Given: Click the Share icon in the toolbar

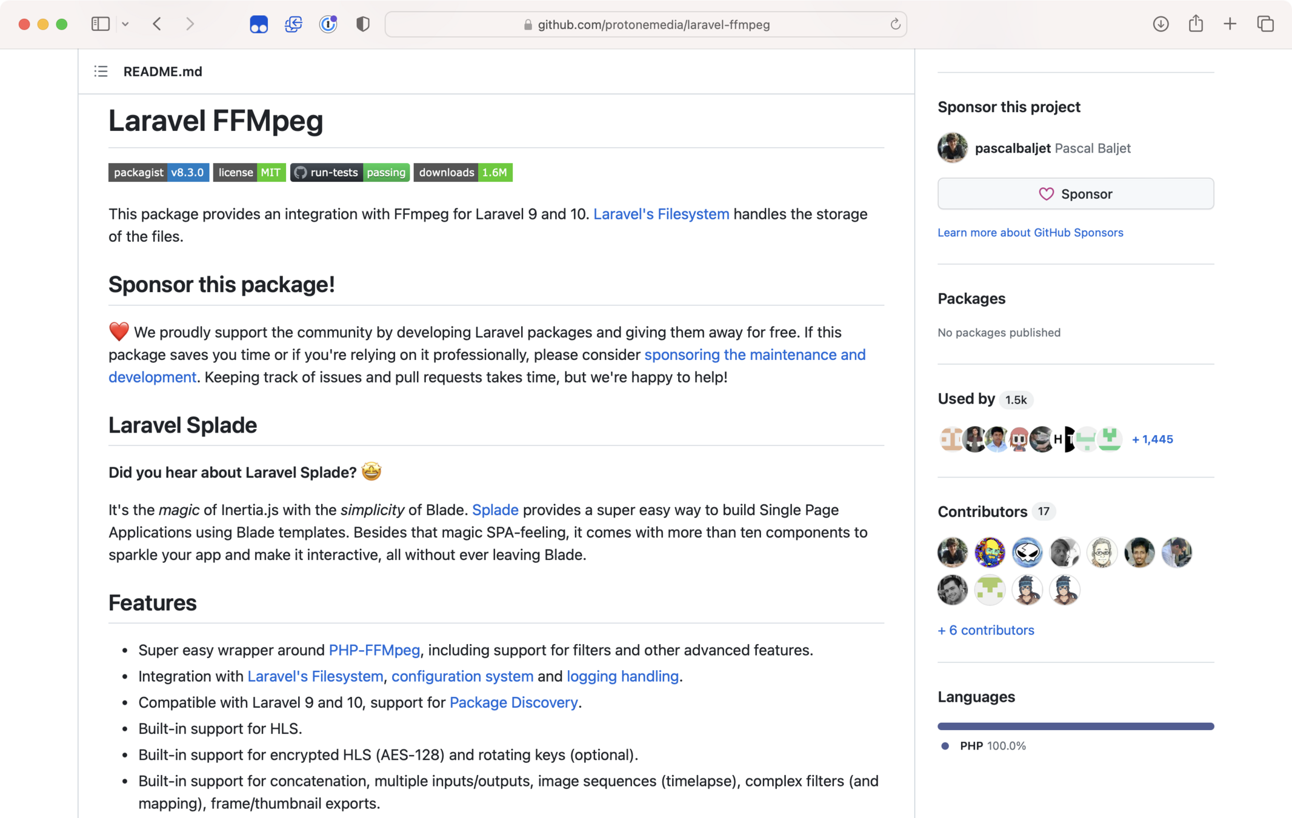Looking at the screenshot, I should [x=1195, y=24].
